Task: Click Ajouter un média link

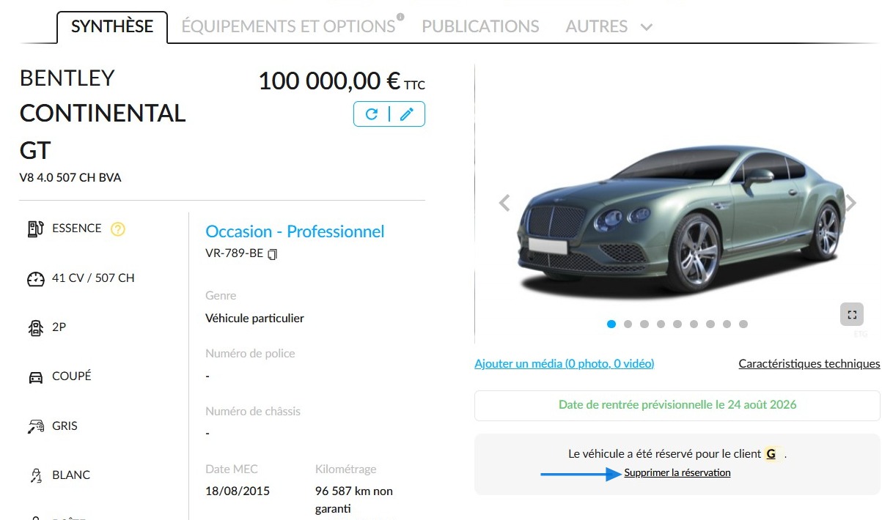Action: click(565, 363)
